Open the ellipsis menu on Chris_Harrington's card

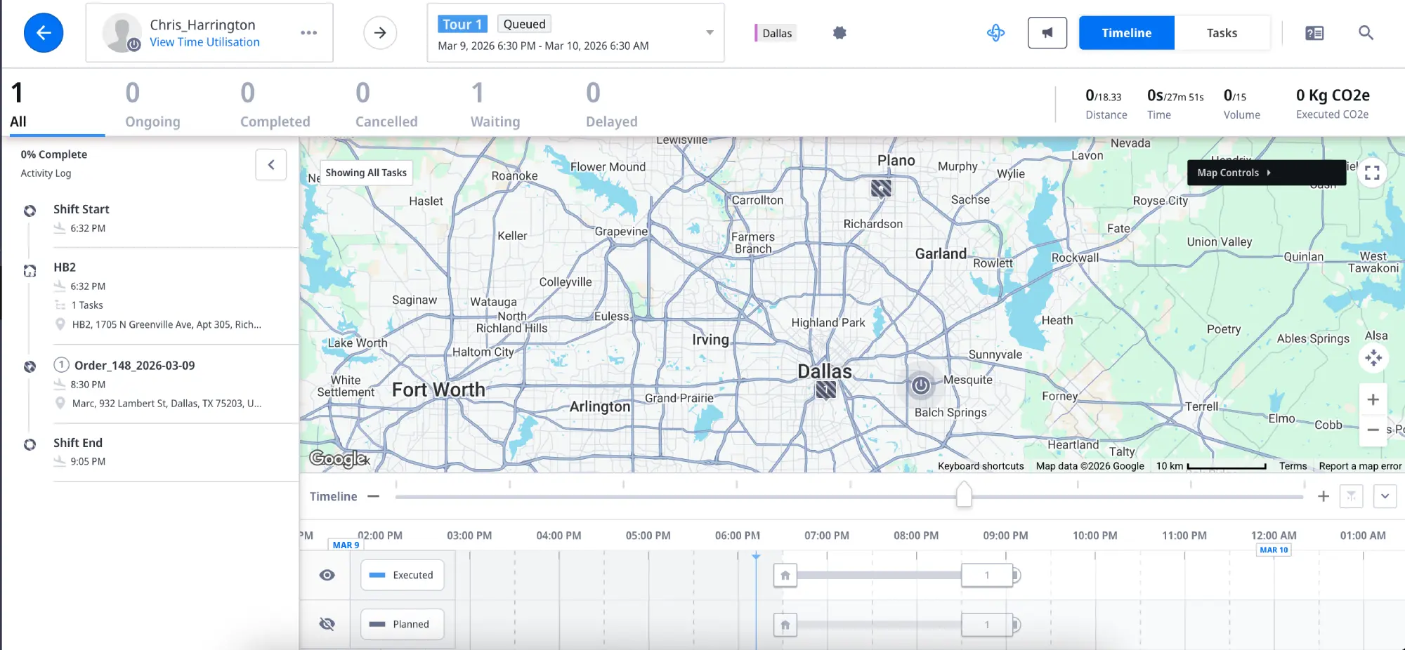(x=308, y=32)
